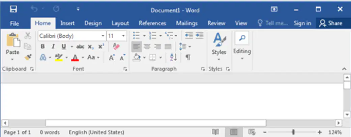Open Ribbon Display Options

(274, 9)
